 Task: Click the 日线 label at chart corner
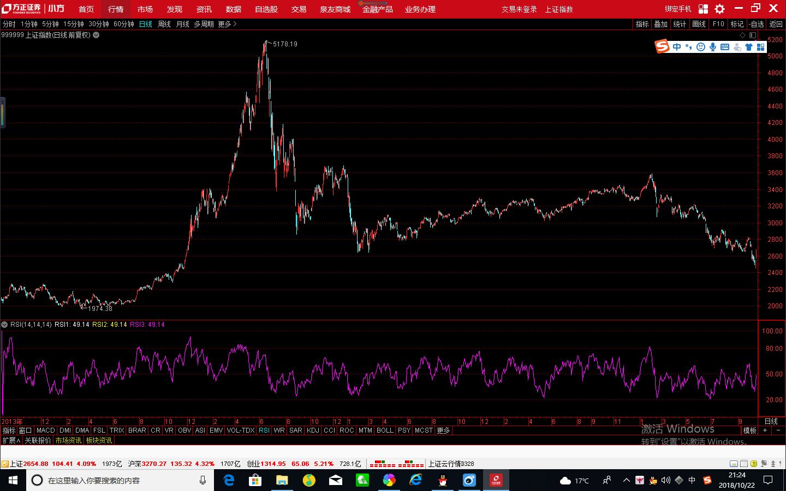[771, 421]
